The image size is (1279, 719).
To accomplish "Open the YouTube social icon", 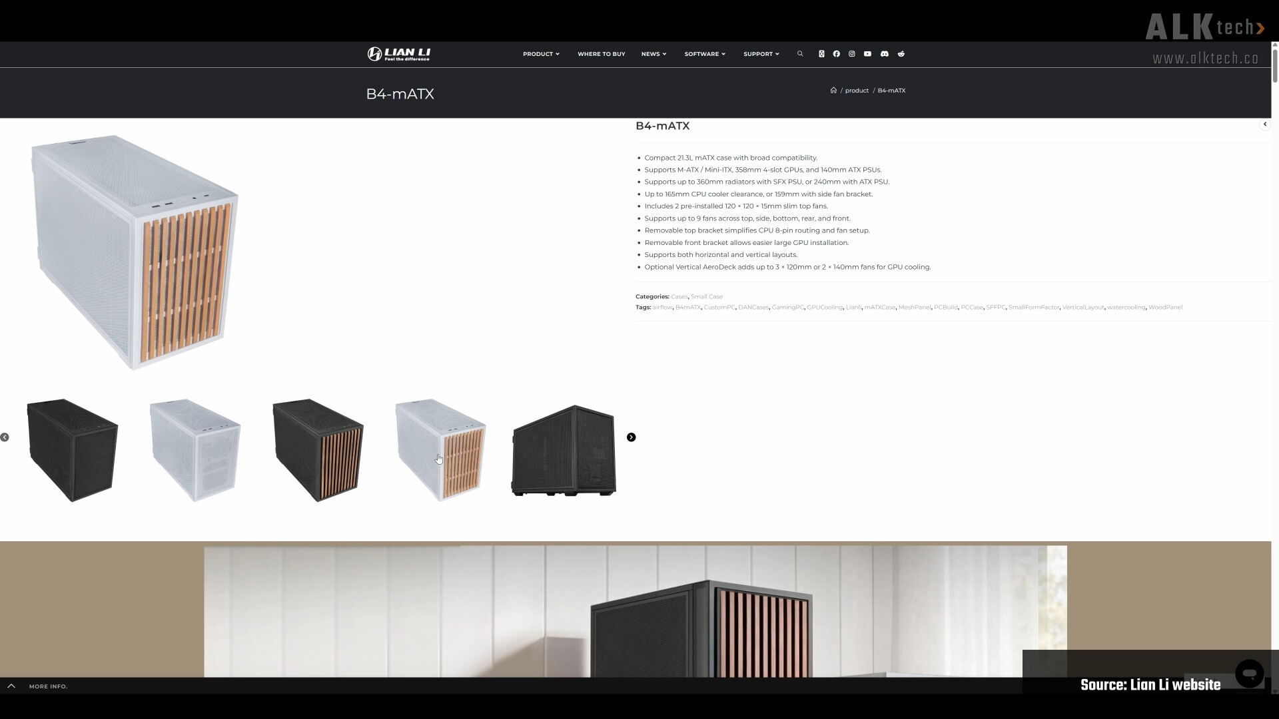I will (x=867, y=54).
